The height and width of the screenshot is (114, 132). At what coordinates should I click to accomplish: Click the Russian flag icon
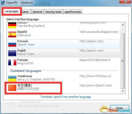[x=12, y=44]
